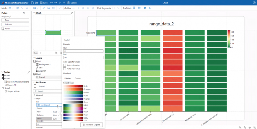The height and width of the screenshot is (129, 257).
Task: Switch to the Custom gradient tab
Action: [x=78, y=78]
